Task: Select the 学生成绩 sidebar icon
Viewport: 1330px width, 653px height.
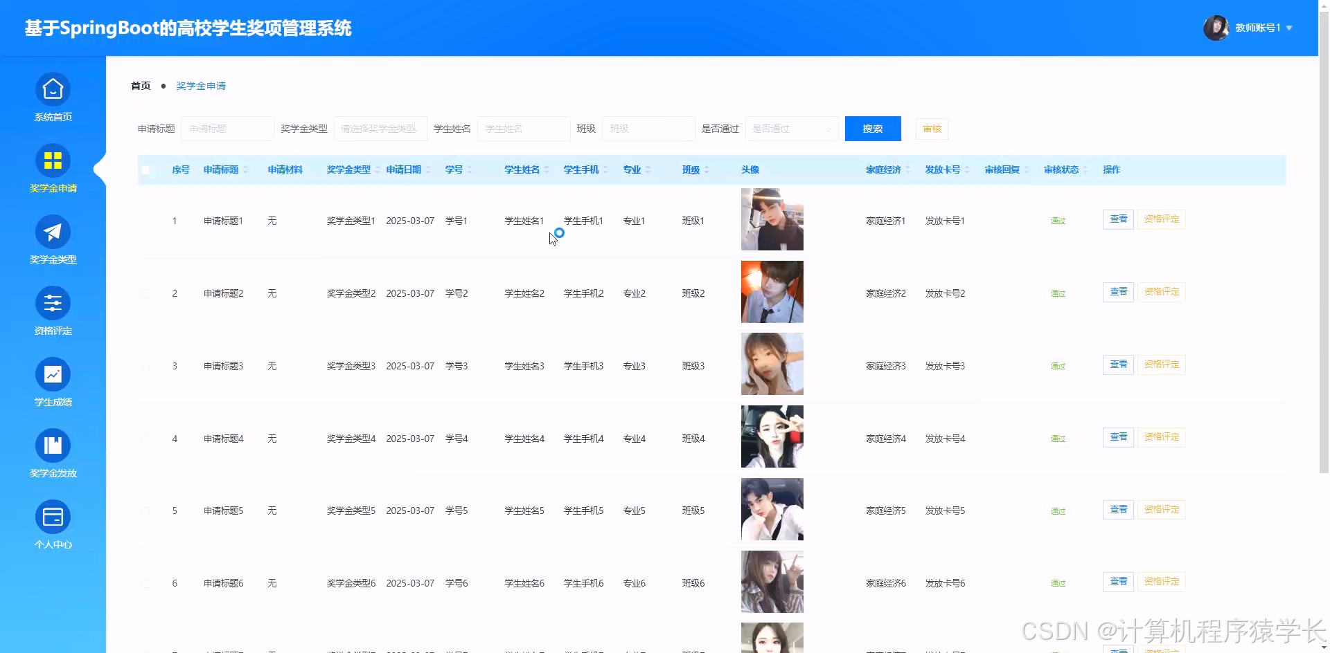Action: (x=53, y=374)
